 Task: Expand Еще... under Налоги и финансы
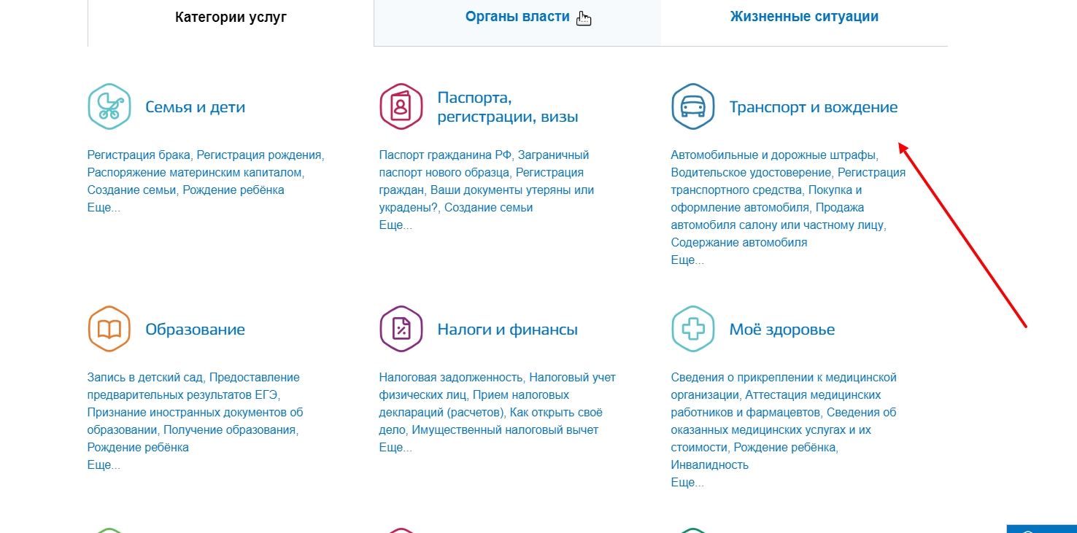point(395,448)
